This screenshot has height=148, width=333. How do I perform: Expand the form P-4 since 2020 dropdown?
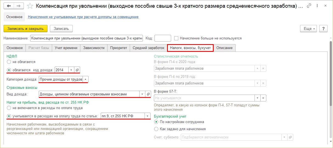pos(257,68)
